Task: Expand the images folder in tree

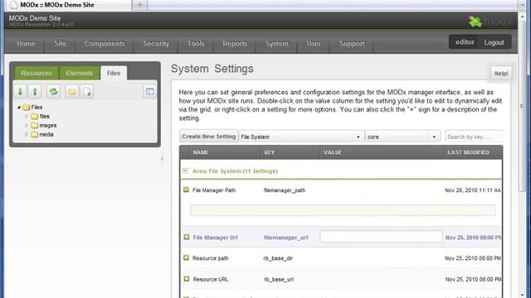Action: [27, 125]
